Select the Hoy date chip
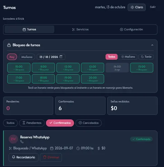The image size is (164, 167). point(12,57)
